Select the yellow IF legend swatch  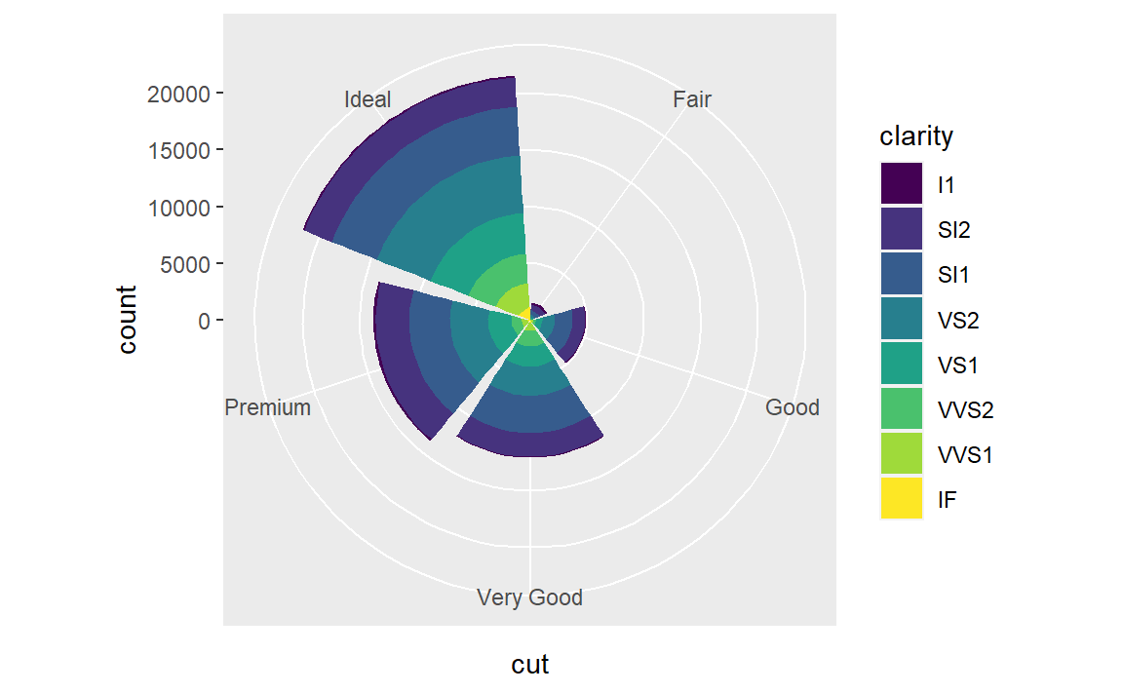pos(901,499)
